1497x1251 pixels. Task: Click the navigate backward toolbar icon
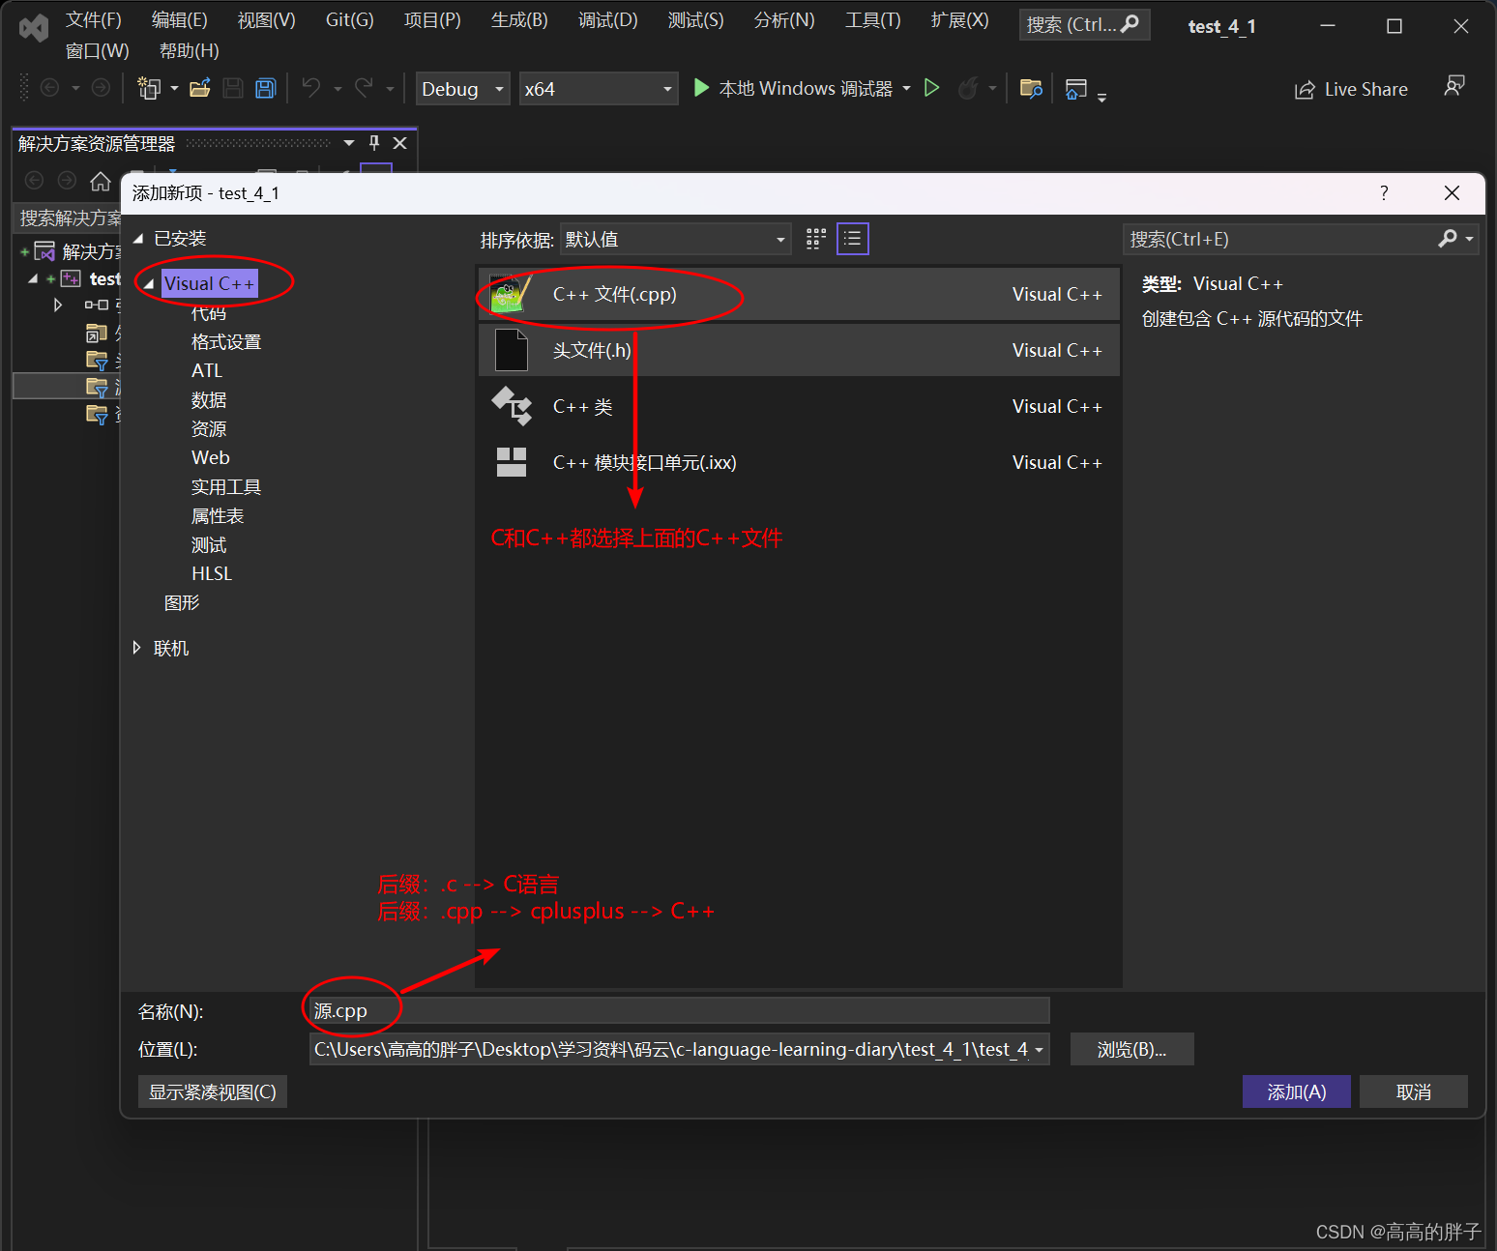pos(49,88)
